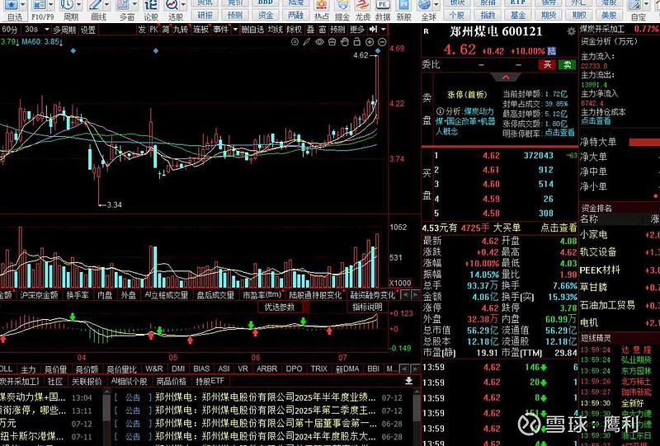This screenshot has height=446, width=660.
Task: Open the 数据 PE data icon
Action: [x=383, y=5]
